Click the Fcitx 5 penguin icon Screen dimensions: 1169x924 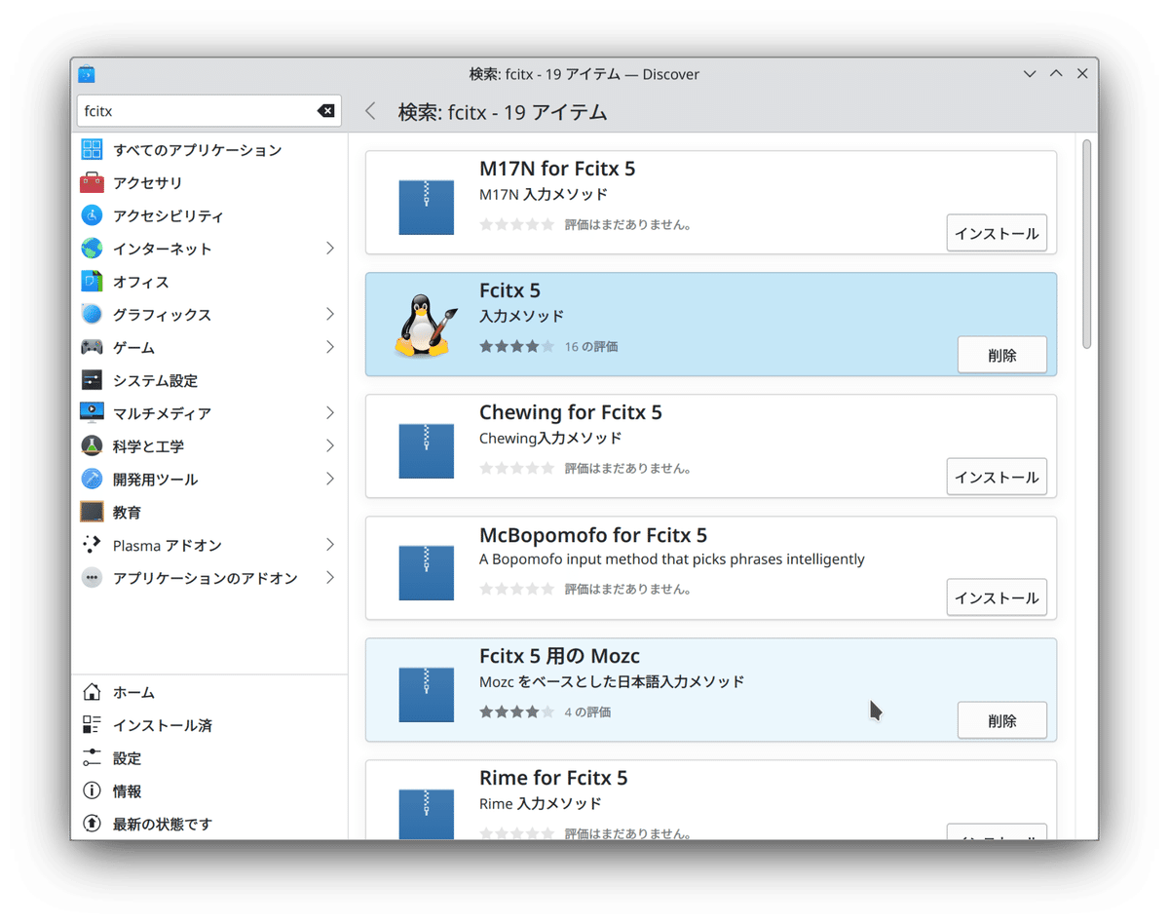point(426,325)
